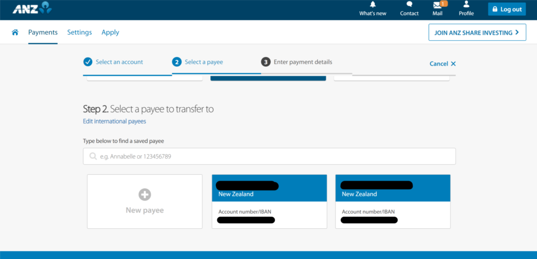Viewport: 537px width, 259px height.
Task: Click Edit international payees link
Action: coord(114,121)
